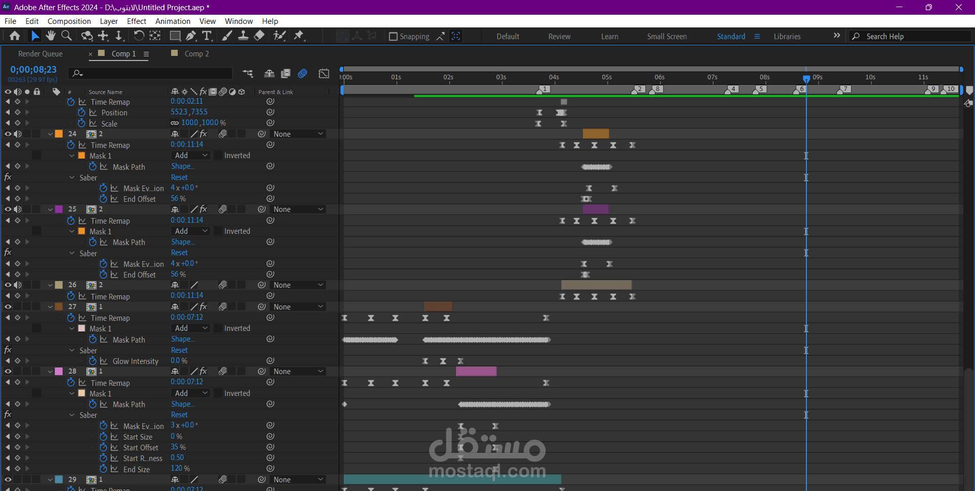Switch to the Small Screen workspace
Image resolution: width=975 pixels, height=491 pixels.
pyautogui.click(x=667, y=37)
